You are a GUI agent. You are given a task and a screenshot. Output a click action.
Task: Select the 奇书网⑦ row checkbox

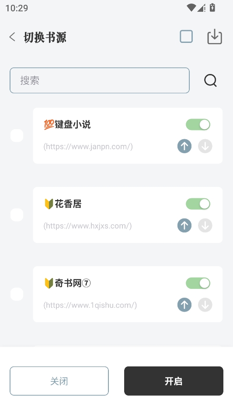pos(17,294)
